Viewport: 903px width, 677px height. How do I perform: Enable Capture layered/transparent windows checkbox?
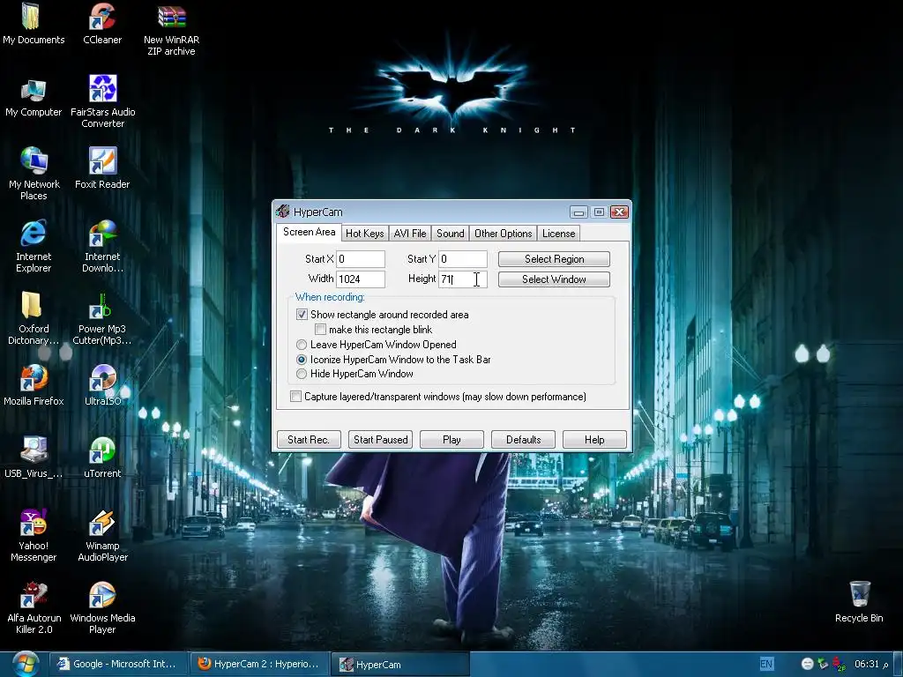(x=296, y=396)
